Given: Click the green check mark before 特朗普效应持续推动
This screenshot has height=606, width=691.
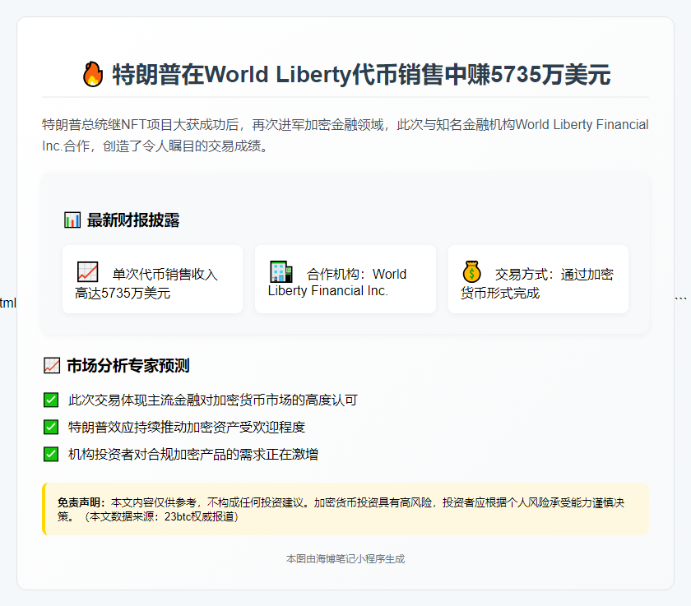Looking at the screenshot, I should (51, 427).
